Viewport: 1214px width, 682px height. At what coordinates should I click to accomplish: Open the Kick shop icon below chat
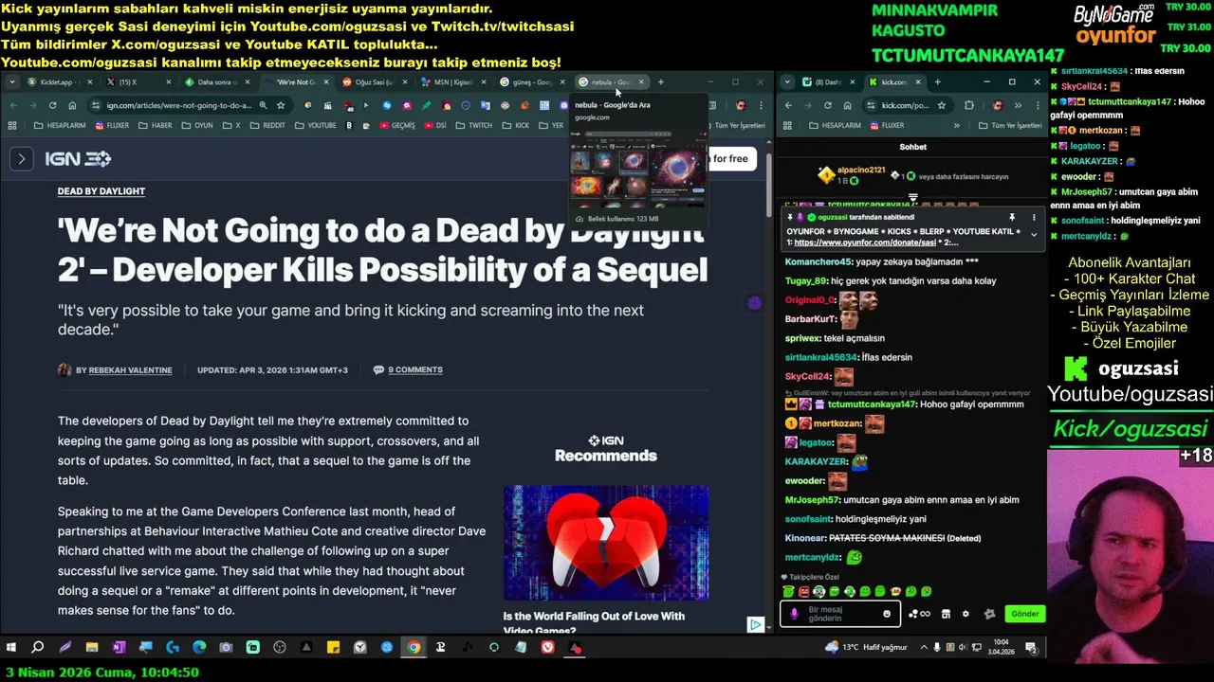(x=946, y=614)
